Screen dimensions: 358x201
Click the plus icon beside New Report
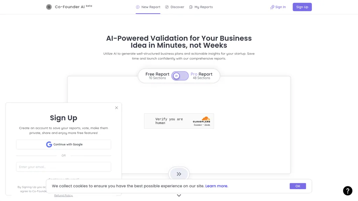click(x=138, y=7)
